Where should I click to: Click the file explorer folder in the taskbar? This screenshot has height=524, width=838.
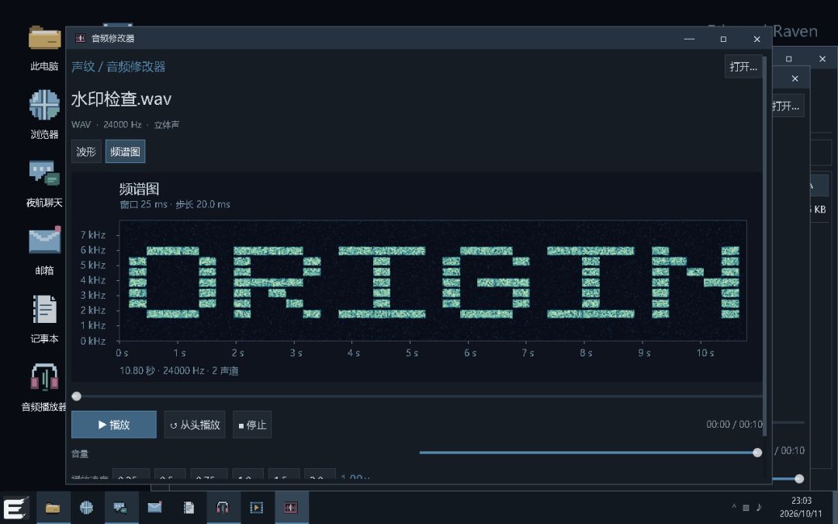pos(53,508)
